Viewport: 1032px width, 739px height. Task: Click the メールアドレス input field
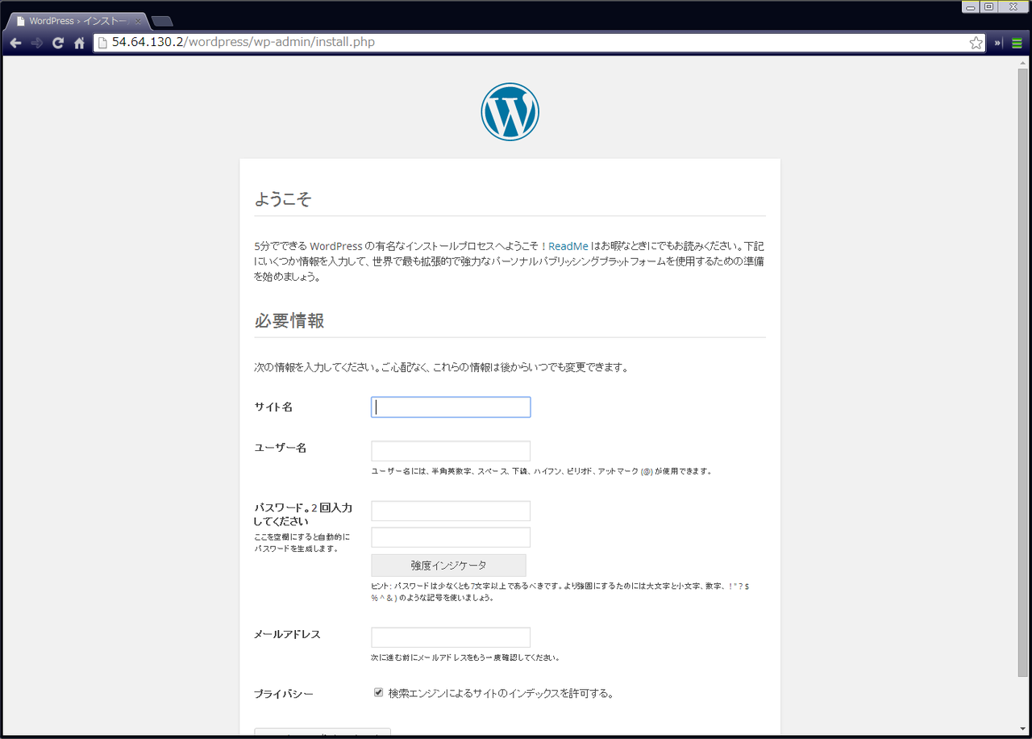[x=451, y=637]
